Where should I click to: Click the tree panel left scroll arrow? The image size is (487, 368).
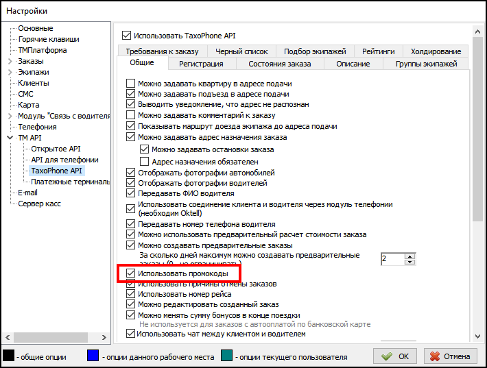pos(8,337)
